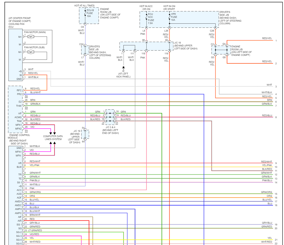The width and height of the screenshot is (284, 245).
Task: Click the RED/WHT label at reference 9
Action: [x=266, y=162]
